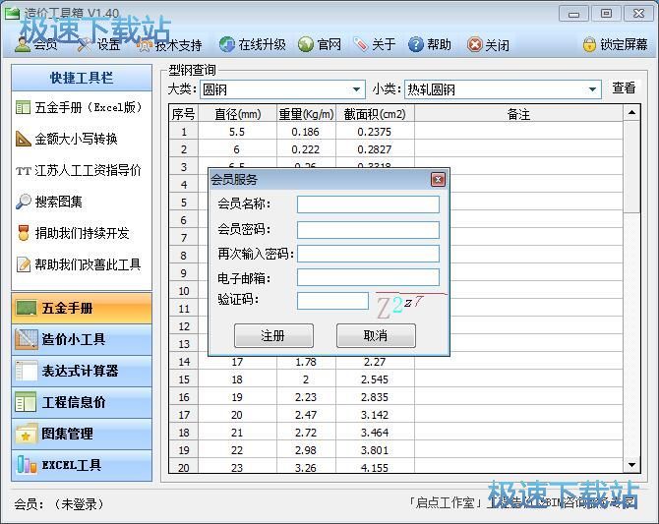Image resolution: width=659 pixels, height=524 pixels.
Task: Click the 序号 column header
Action: [184, 114]
